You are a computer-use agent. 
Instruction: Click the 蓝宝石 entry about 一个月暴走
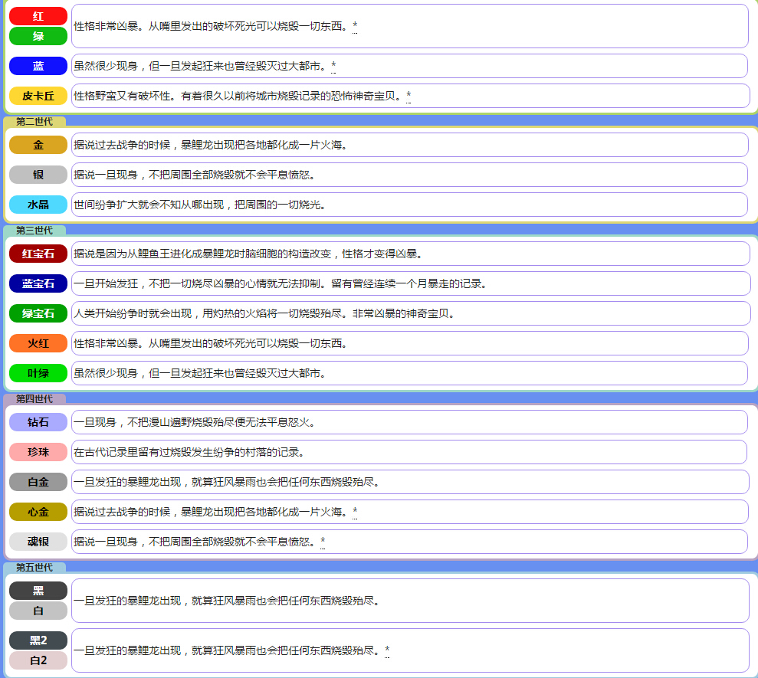tap(280, 283)
